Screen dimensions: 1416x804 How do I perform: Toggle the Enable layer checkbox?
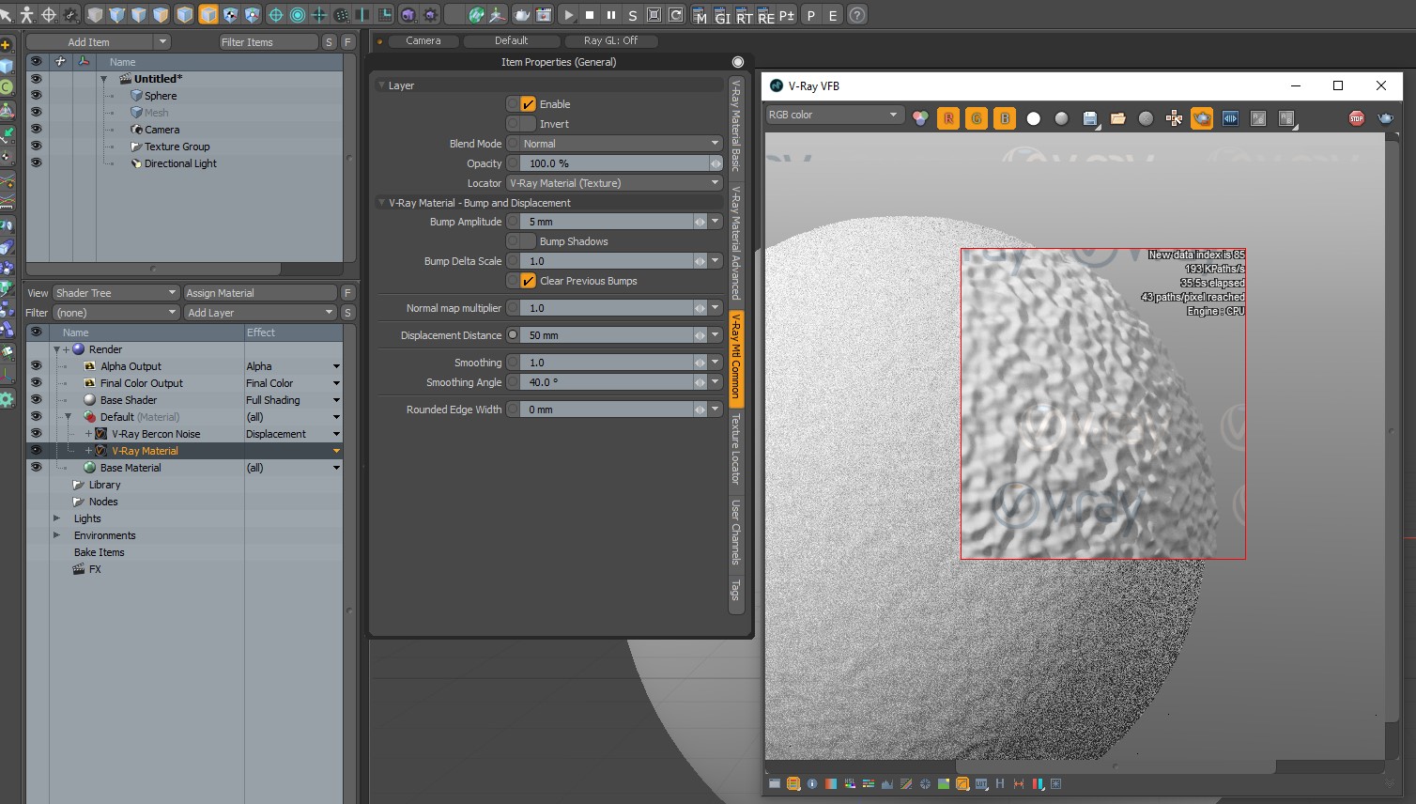pos(528,104)
